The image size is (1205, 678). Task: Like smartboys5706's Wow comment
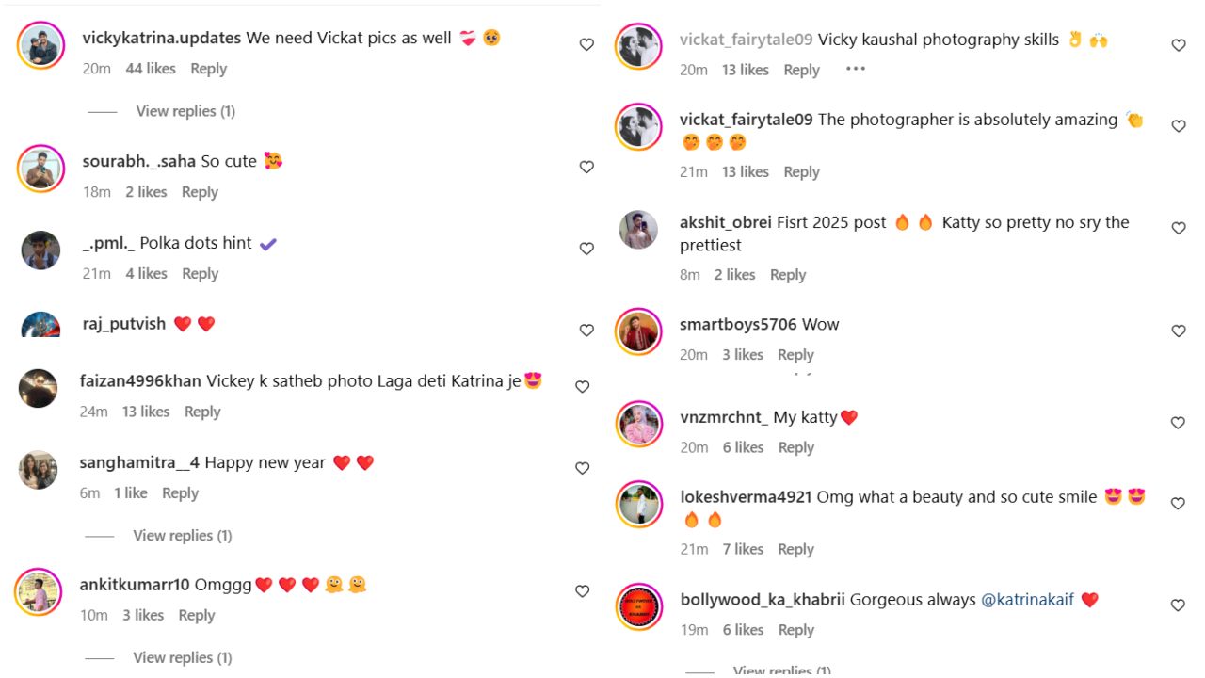(1179, 331)
